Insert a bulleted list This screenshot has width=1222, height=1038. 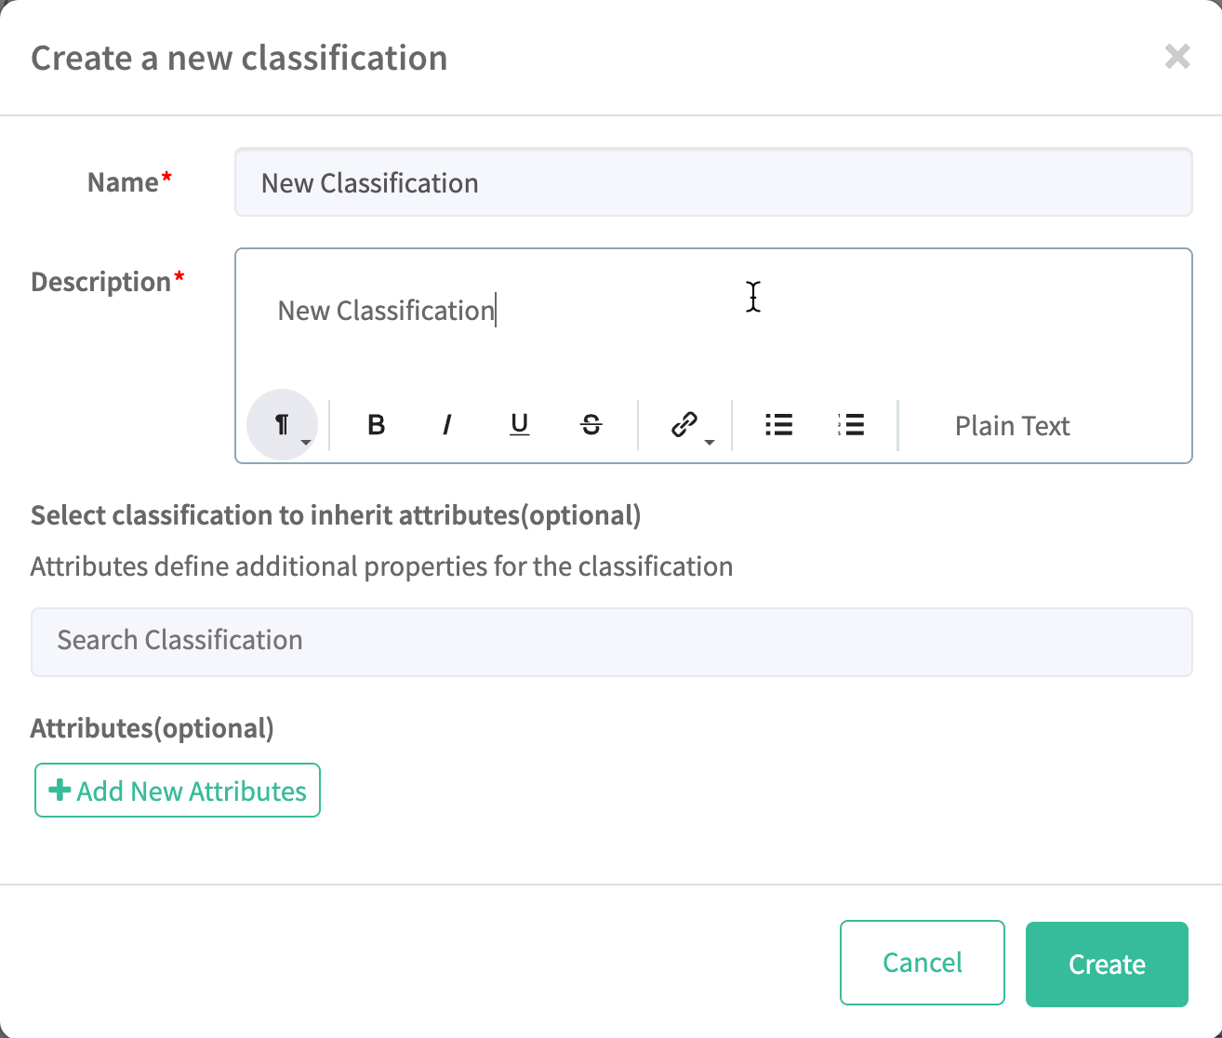(x=778, y=425)
